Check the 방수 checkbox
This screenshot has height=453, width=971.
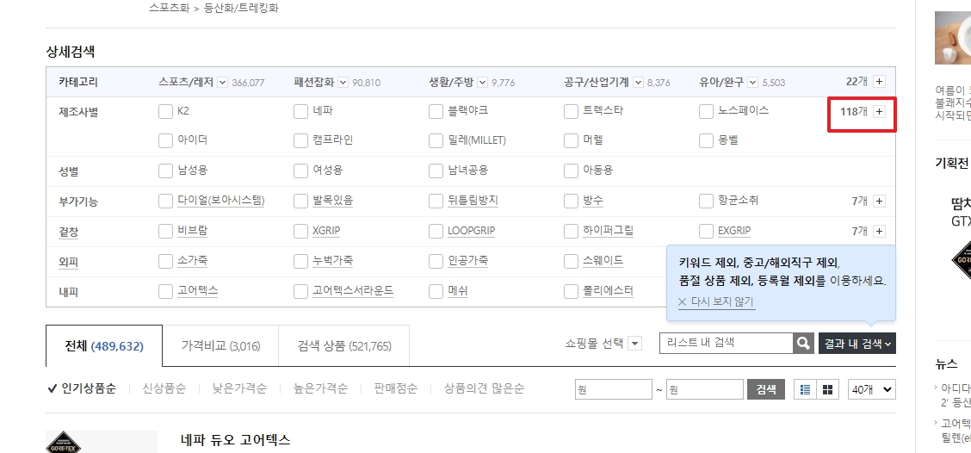(x=571, y=201)
